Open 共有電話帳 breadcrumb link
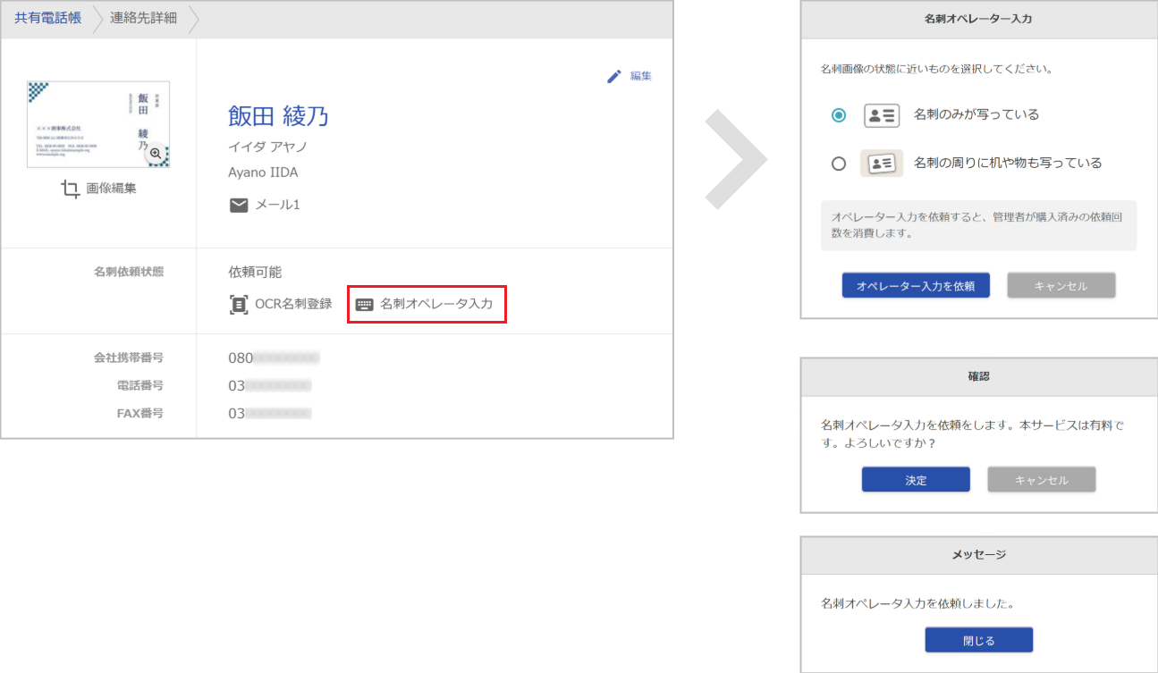The height and width of the screenshot is (673, 1158). [47, 18]
